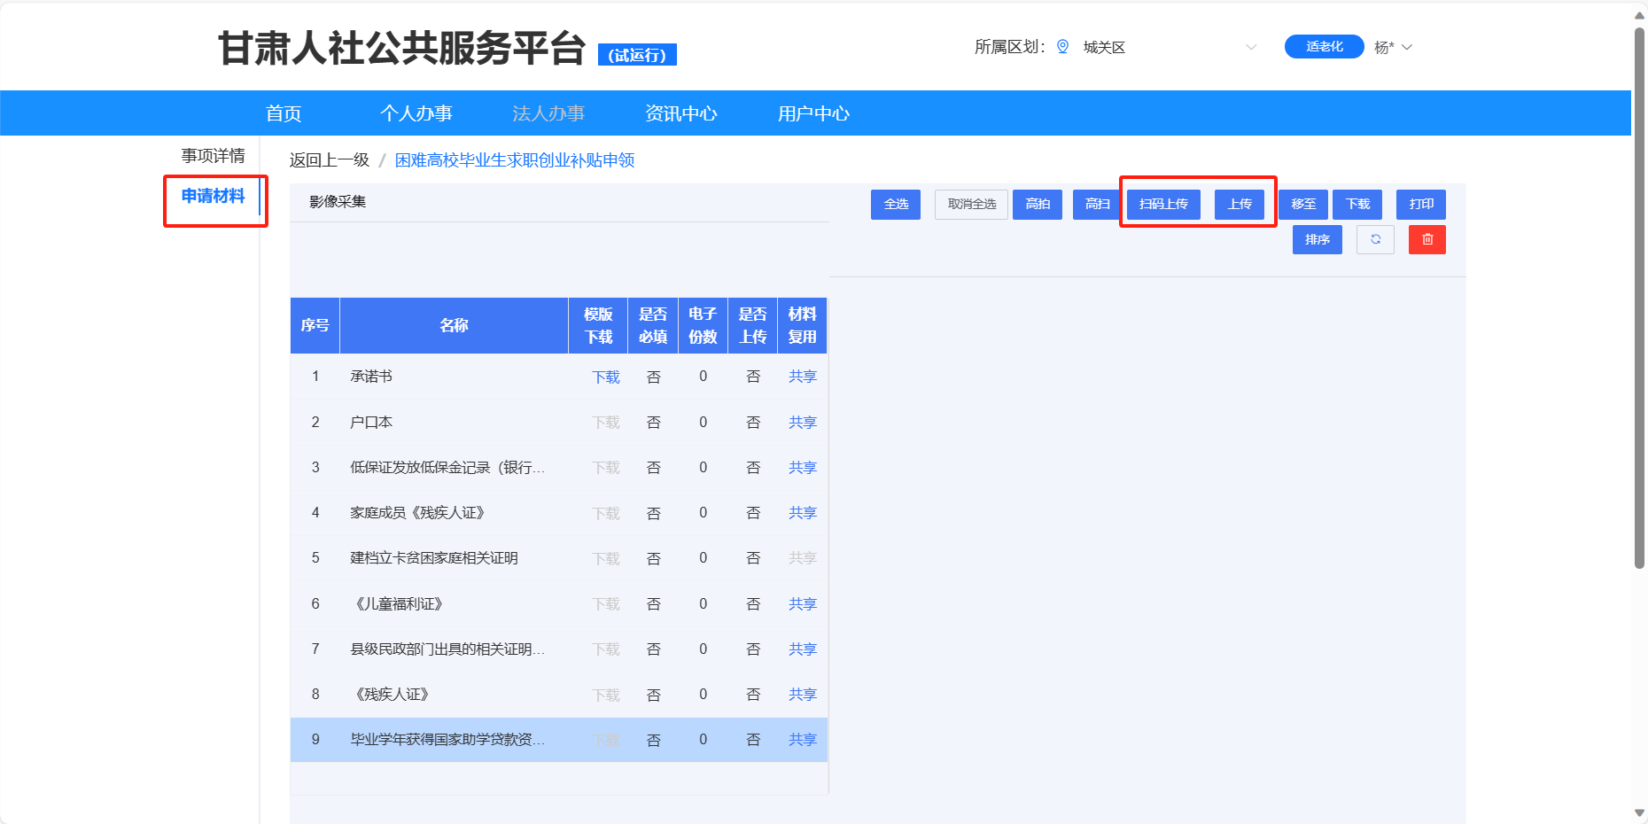Screen dimensions: 1648x824
Task: Click the location pin icon
Action: tap(1062, 47)
